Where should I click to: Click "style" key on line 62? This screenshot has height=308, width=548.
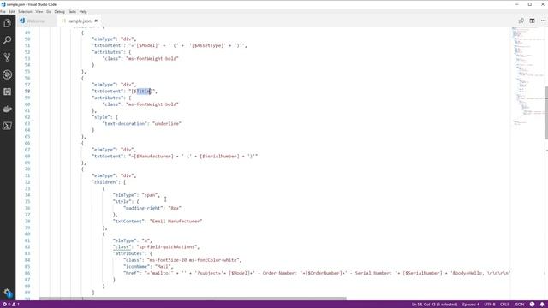point(101,117)
